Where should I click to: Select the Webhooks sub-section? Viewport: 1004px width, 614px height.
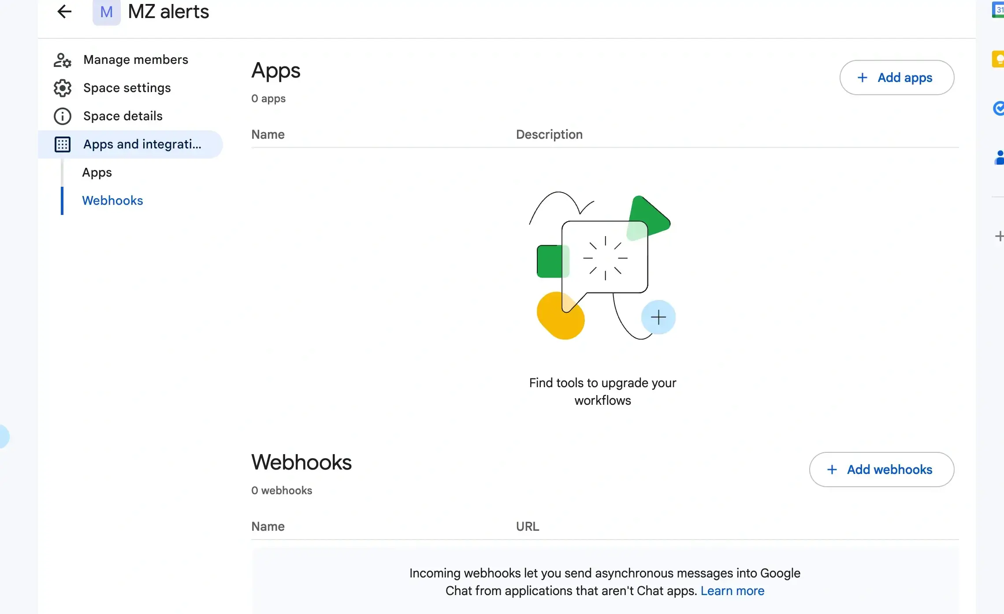(x=112, y=201)
